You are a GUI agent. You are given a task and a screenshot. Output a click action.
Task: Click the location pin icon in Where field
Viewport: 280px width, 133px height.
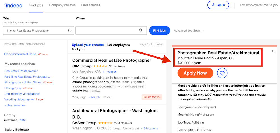tap(141, 31)
